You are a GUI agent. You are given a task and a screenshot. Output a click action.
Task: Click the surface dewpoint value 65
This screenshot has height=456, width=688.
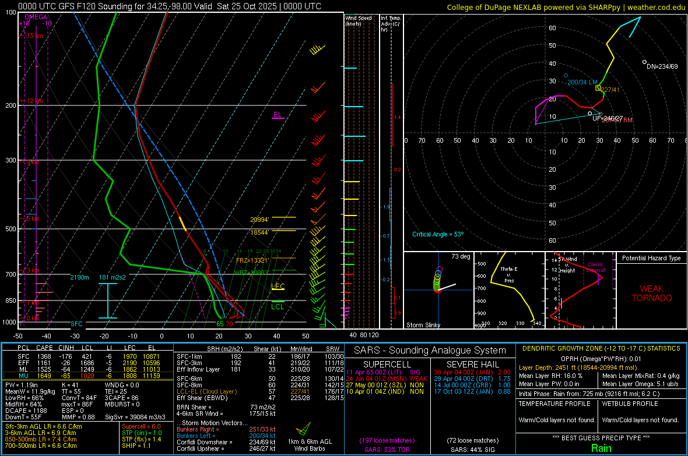click(x=220, y=324)
